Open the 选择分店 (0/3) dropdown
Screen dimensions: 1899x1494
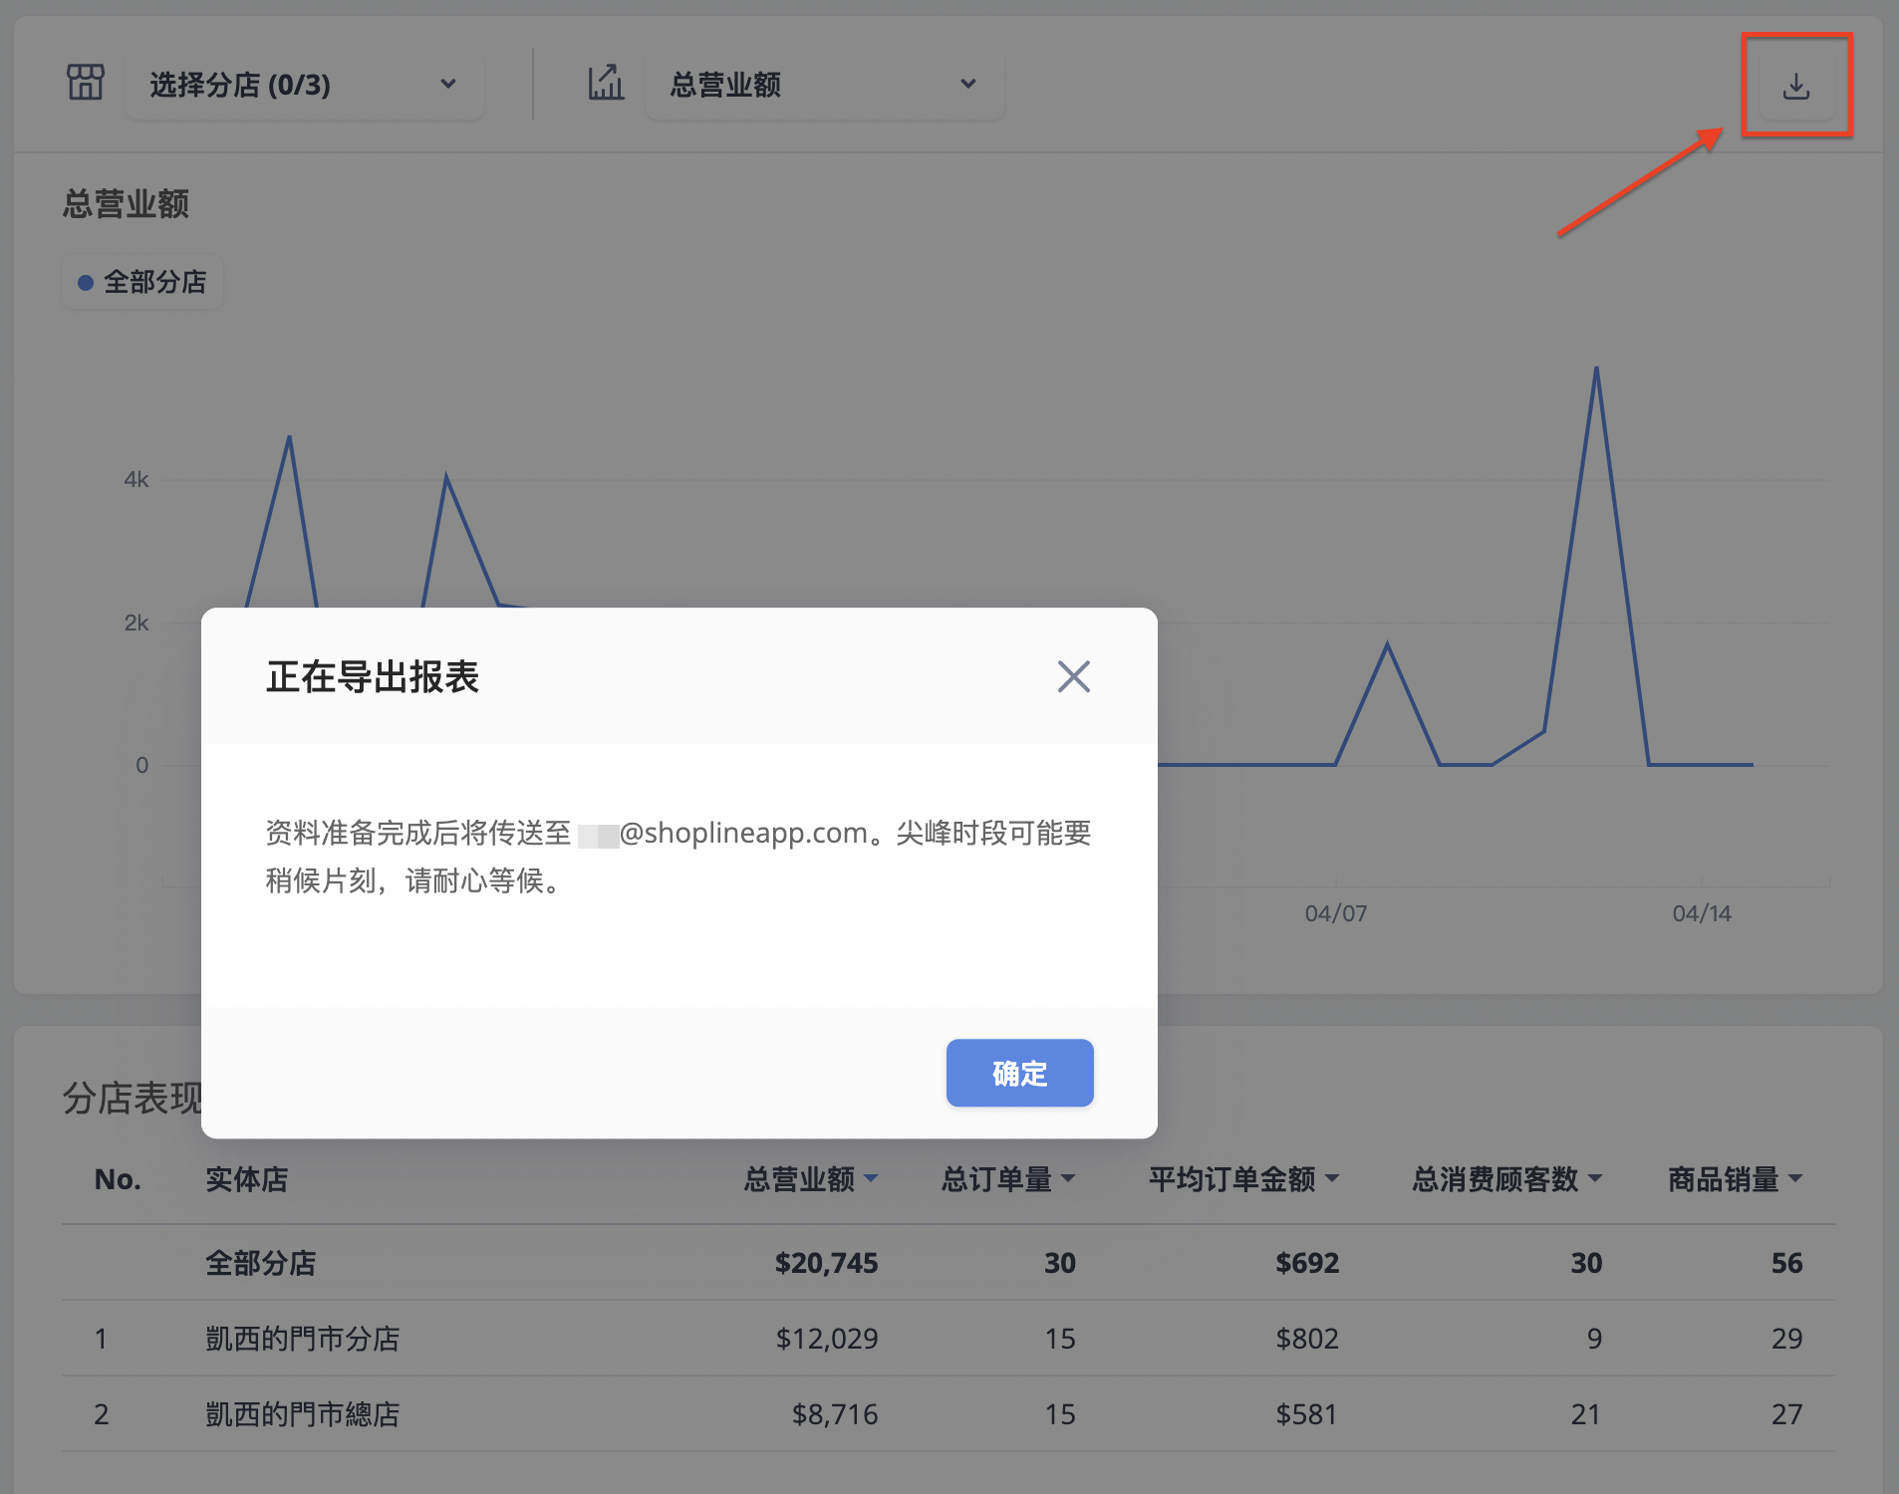304,85
